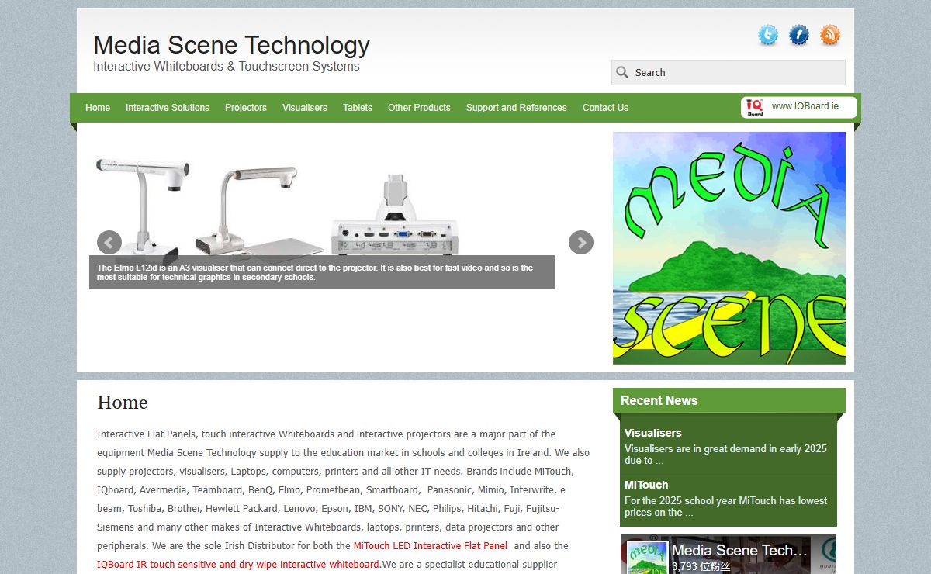Open the Twitter social icon

(767, 35)
